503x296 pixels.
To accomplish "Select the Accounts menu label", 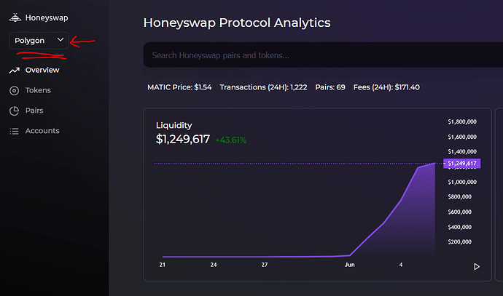I will tap(42, 132).
